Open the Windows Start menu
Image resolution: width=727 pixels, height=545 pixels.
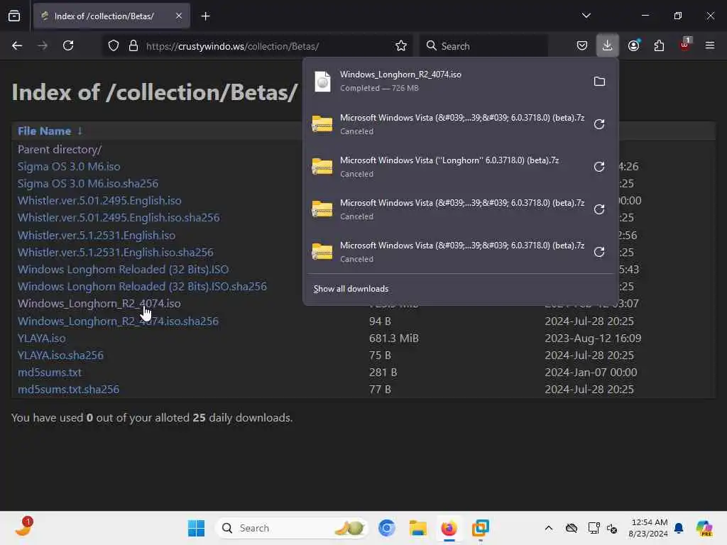196,528
